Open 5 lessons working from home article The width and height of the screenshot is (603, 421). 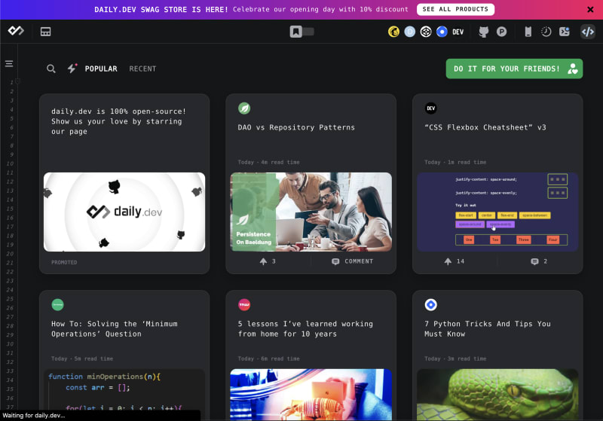pyautogui.click(x=305, y=329)
